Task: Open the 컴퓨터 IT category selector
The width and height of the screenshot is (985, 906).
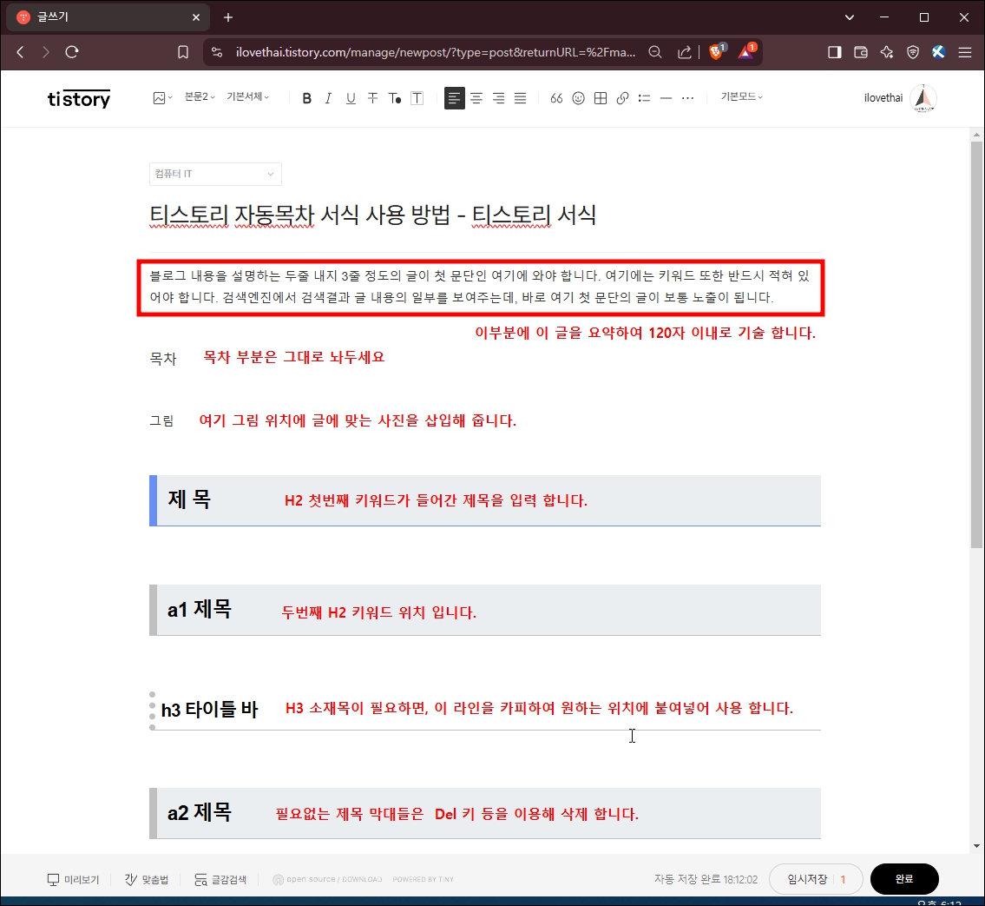Action: pos(215,174)
